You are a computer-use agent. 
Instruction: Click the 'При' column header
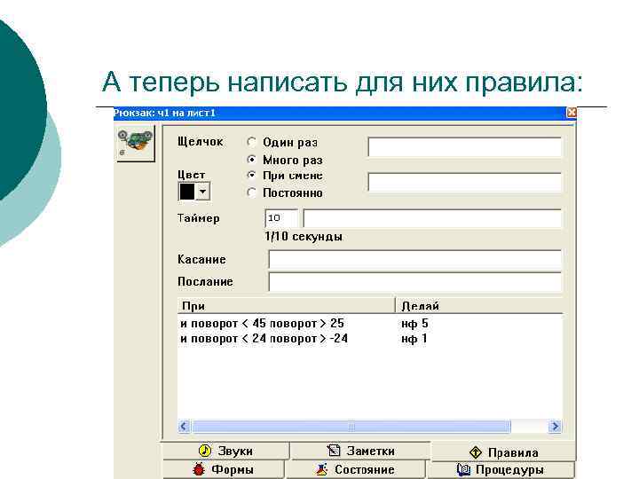286,305
